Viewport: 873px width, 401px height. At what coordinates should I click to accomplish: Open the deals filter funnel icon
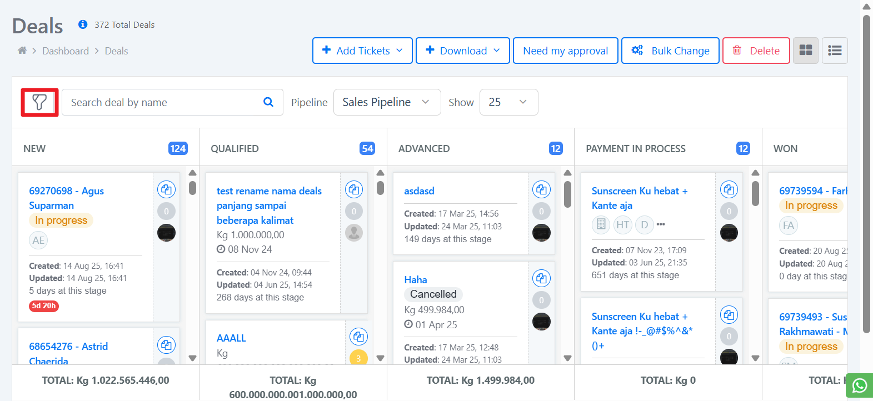pyautogui.click(x=39, y=102)
